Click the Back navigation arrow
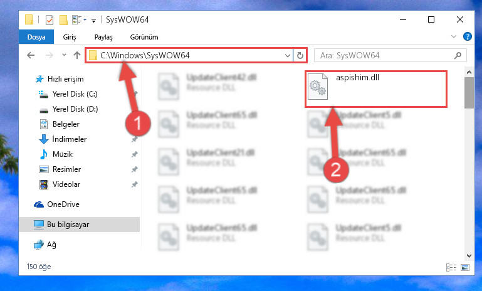Image resolution: width=482 pixels, height=291 pixels. [31, 55]
